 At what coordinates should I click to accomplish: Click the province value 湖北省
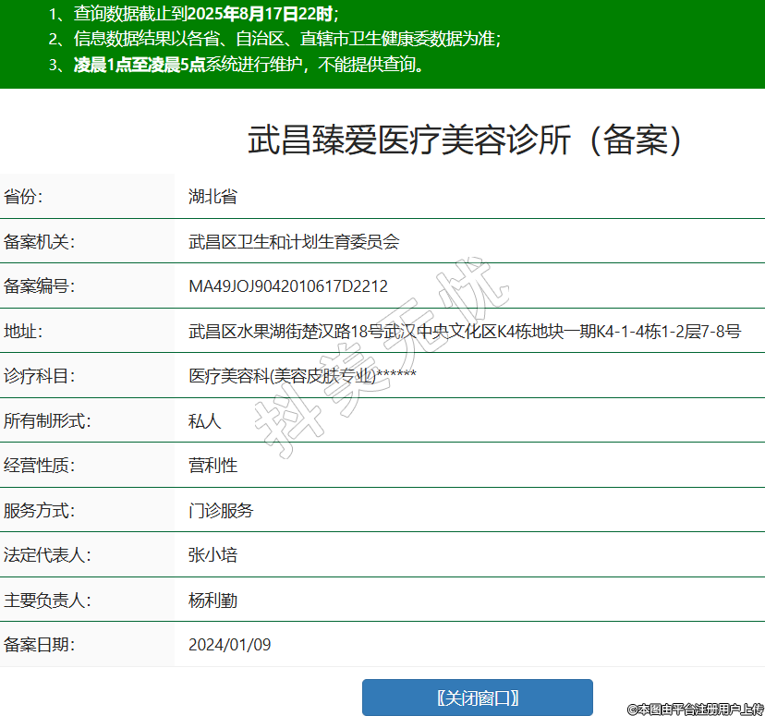[212, 197]
